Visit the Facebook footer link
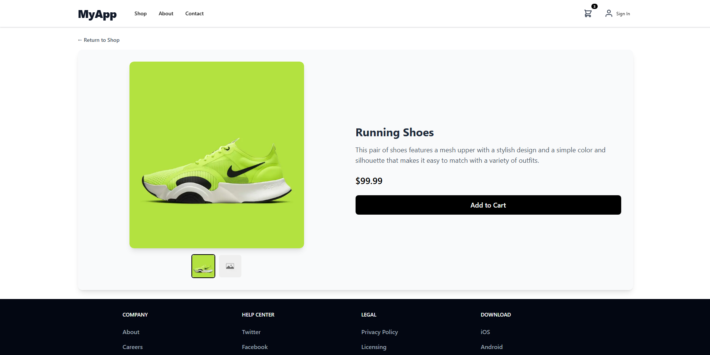This screenshot has height=355, width=710. (255, 347)
